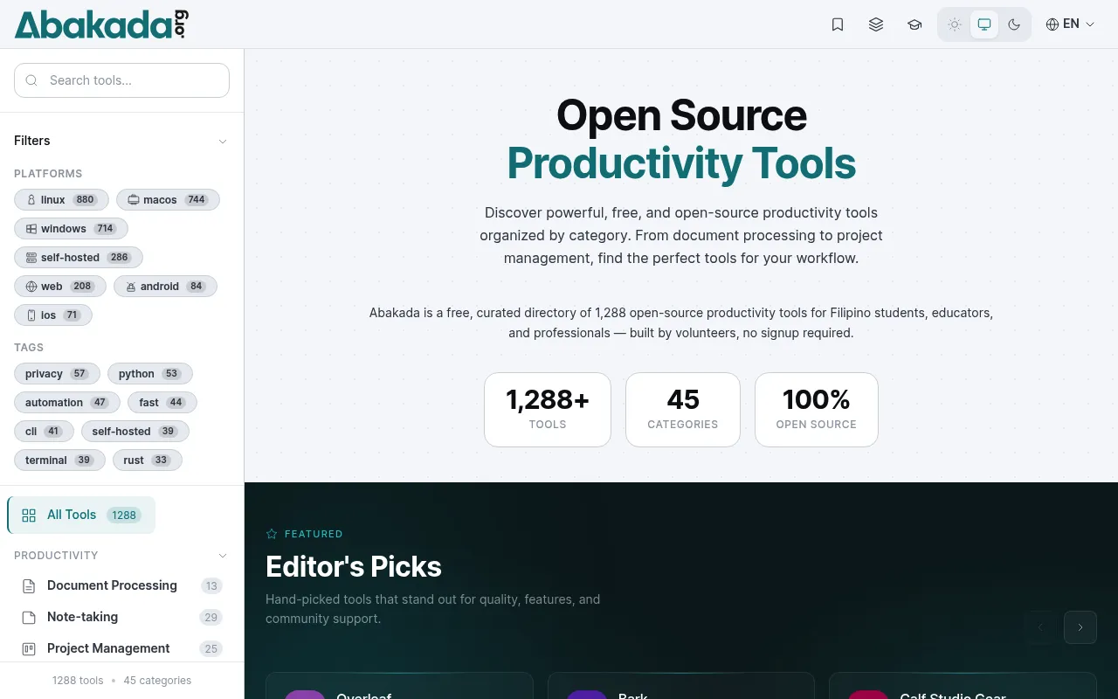Click the Editor's Picks heading
This screenshot has height=699, width=1118.
(x=354, y=566)
